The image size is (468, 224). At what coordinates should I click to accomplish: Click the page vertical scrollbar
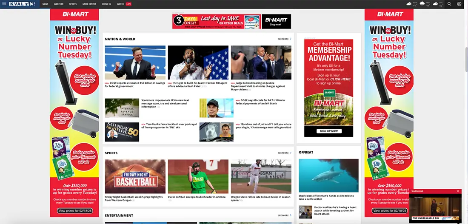click(x=466, y=60)
